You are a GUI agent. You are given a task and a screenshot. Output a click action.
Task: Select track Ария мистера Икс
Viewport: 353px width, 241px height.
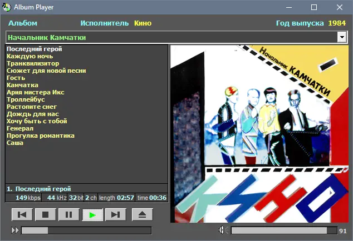[x=35, y=92]
